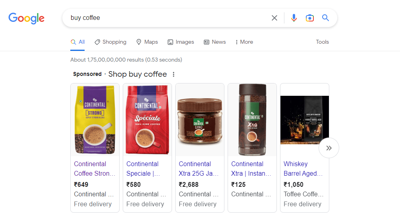Open Whiskey Barrel Aged coffee link

(x=303, y=169)
